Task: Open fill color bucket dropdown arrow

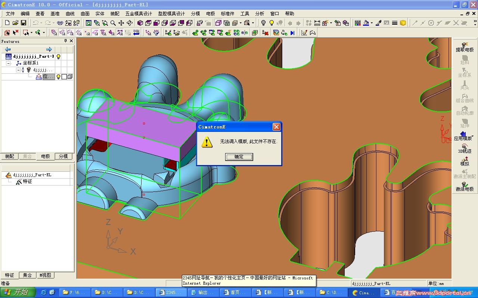Action: click(372, 23)
